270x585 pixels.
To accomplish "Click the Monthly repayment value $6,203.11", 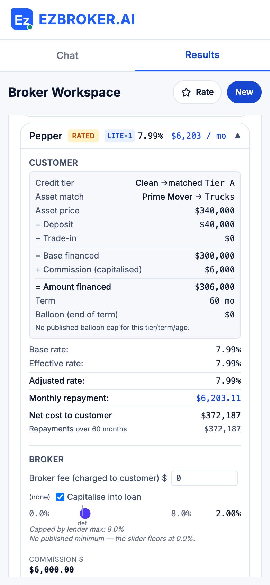I will coord(218,398).
